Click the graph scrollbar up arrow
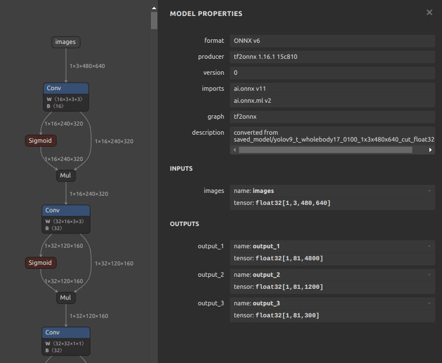The image size is (442, 363). click(x=154, y=8)
